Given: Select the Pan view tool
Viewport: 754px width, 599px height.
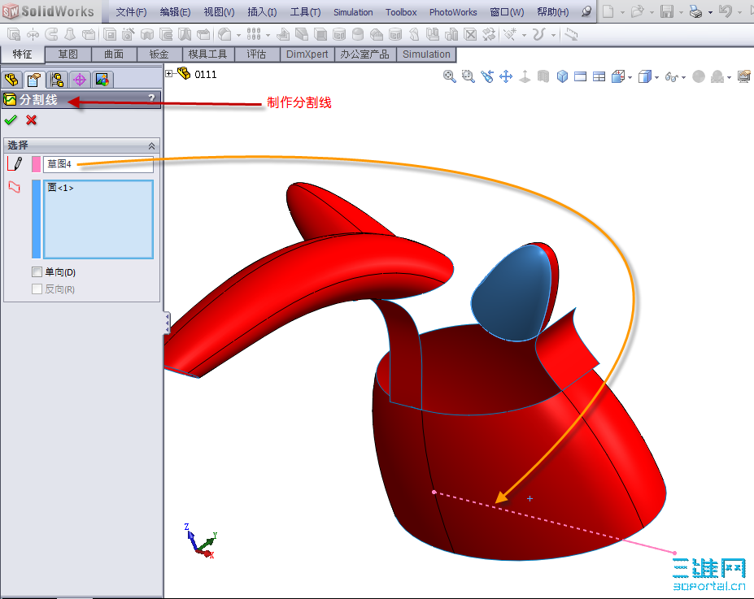Looking at the screenshot, I should 506,76.
